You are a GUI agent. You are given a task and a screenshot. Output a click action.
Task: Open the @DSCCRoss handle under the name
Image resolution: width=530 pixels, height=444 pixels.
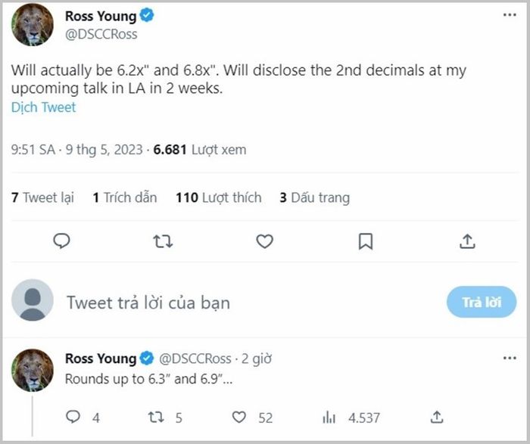[101, 34]
